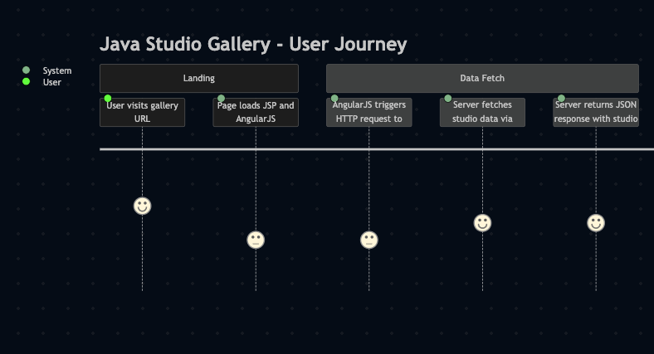This screenshot has width=654, height=354.
Task: Select the Page loads JSP and AngularJS box
Action: pyautogui.click(x=256, y=112)
